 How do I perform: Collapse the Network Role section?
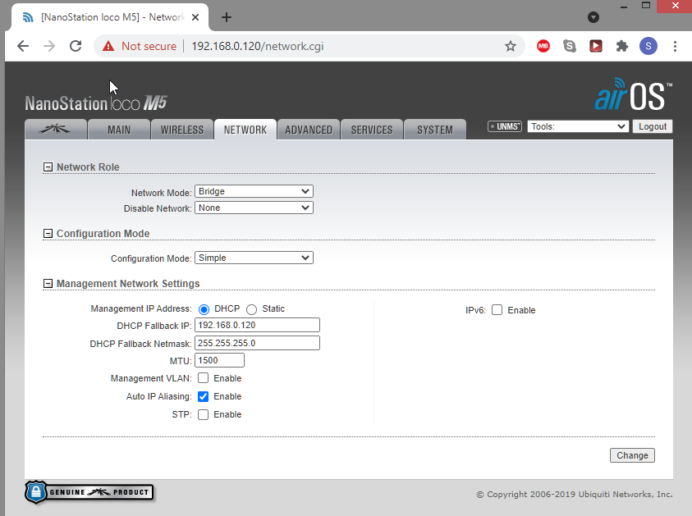[48, 167]
